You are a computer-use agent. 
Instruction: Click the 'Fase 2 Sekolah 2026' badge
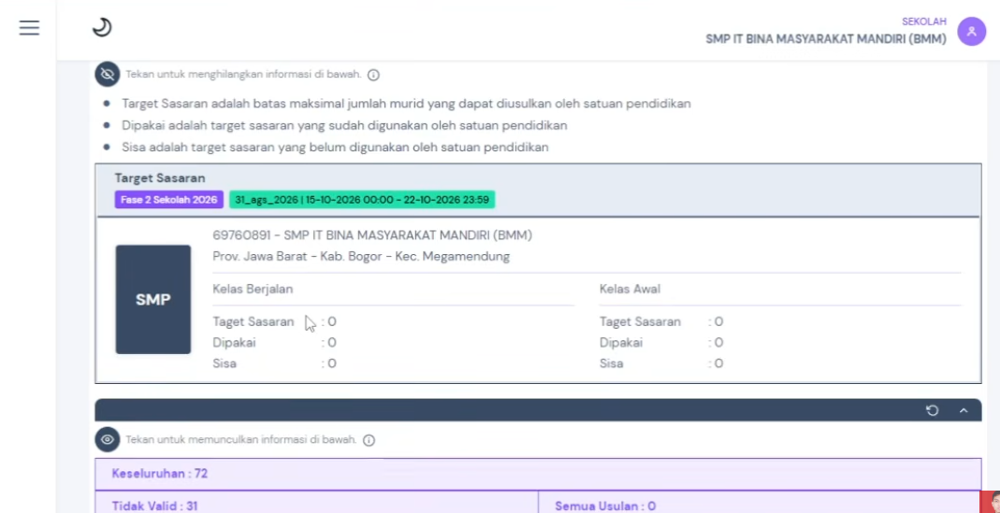tap(169, 199)
